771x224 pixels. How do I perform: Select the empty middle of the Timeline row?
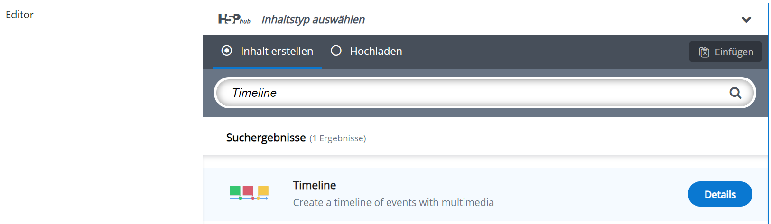[x=588, y=194]
